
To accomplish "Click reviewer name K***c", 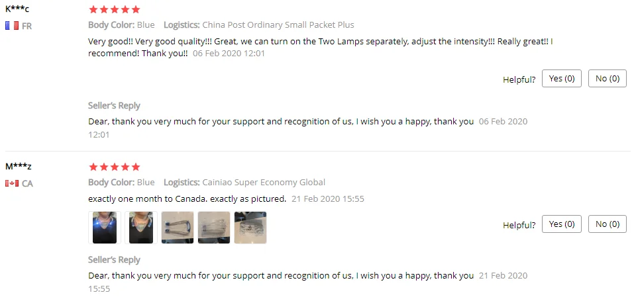I will 17,9.
